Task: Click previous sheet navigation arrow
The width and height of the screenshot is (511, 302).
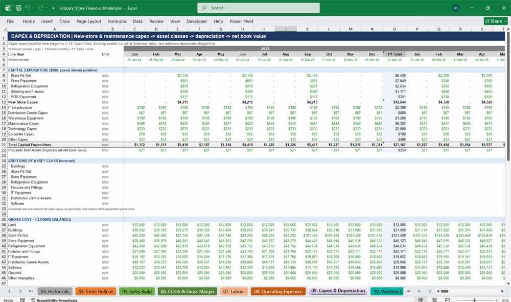Action: (9, 291)
